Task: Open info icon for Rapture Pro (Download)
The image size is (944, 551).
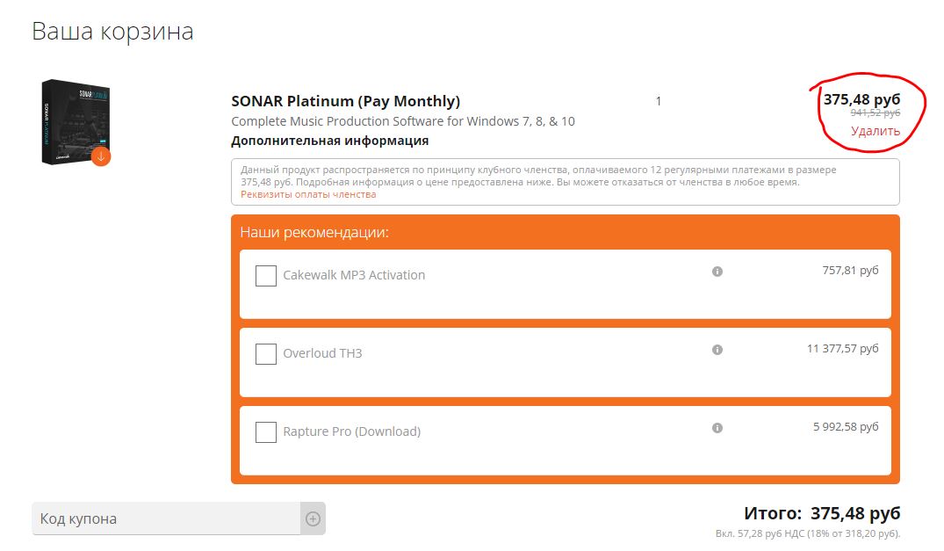Action: click(717, 428)
